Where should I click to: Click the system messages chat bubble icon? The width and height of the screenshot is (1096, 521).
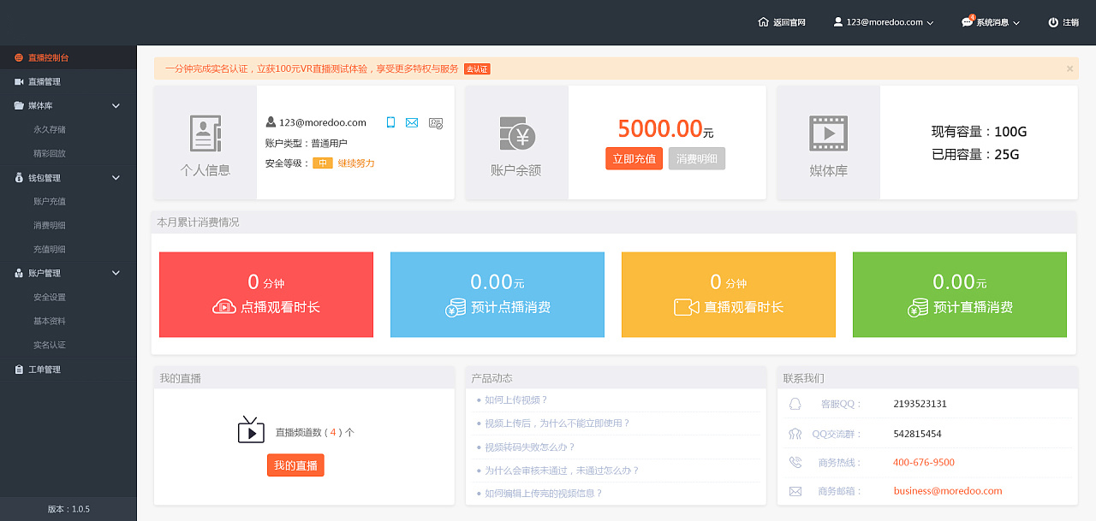968,22
